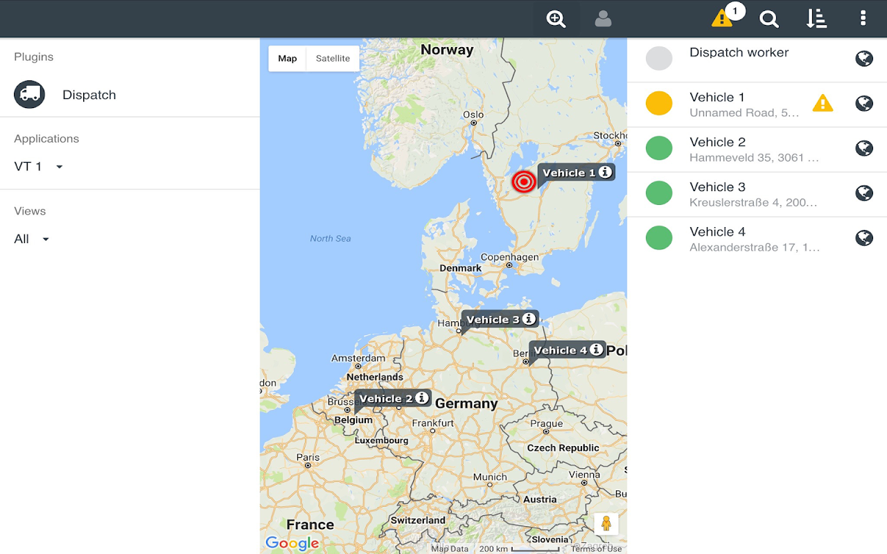The image size is (887, 554).
Task: Click the Terms of Use link on map
Action: (597, 548)
